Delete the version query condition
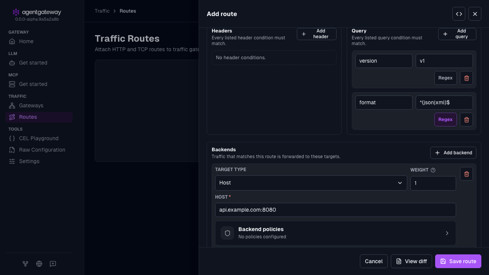The width and height of the screenshot is (489, 275). (466, 78)
